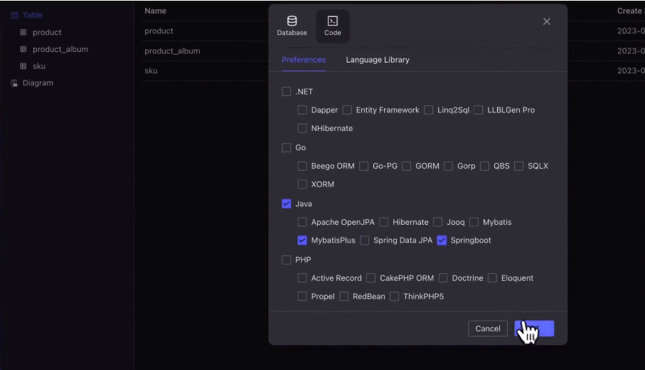Disable the MybatisPlus checkbox
This screenshot has width=645, height=370.
click(302, 240)
